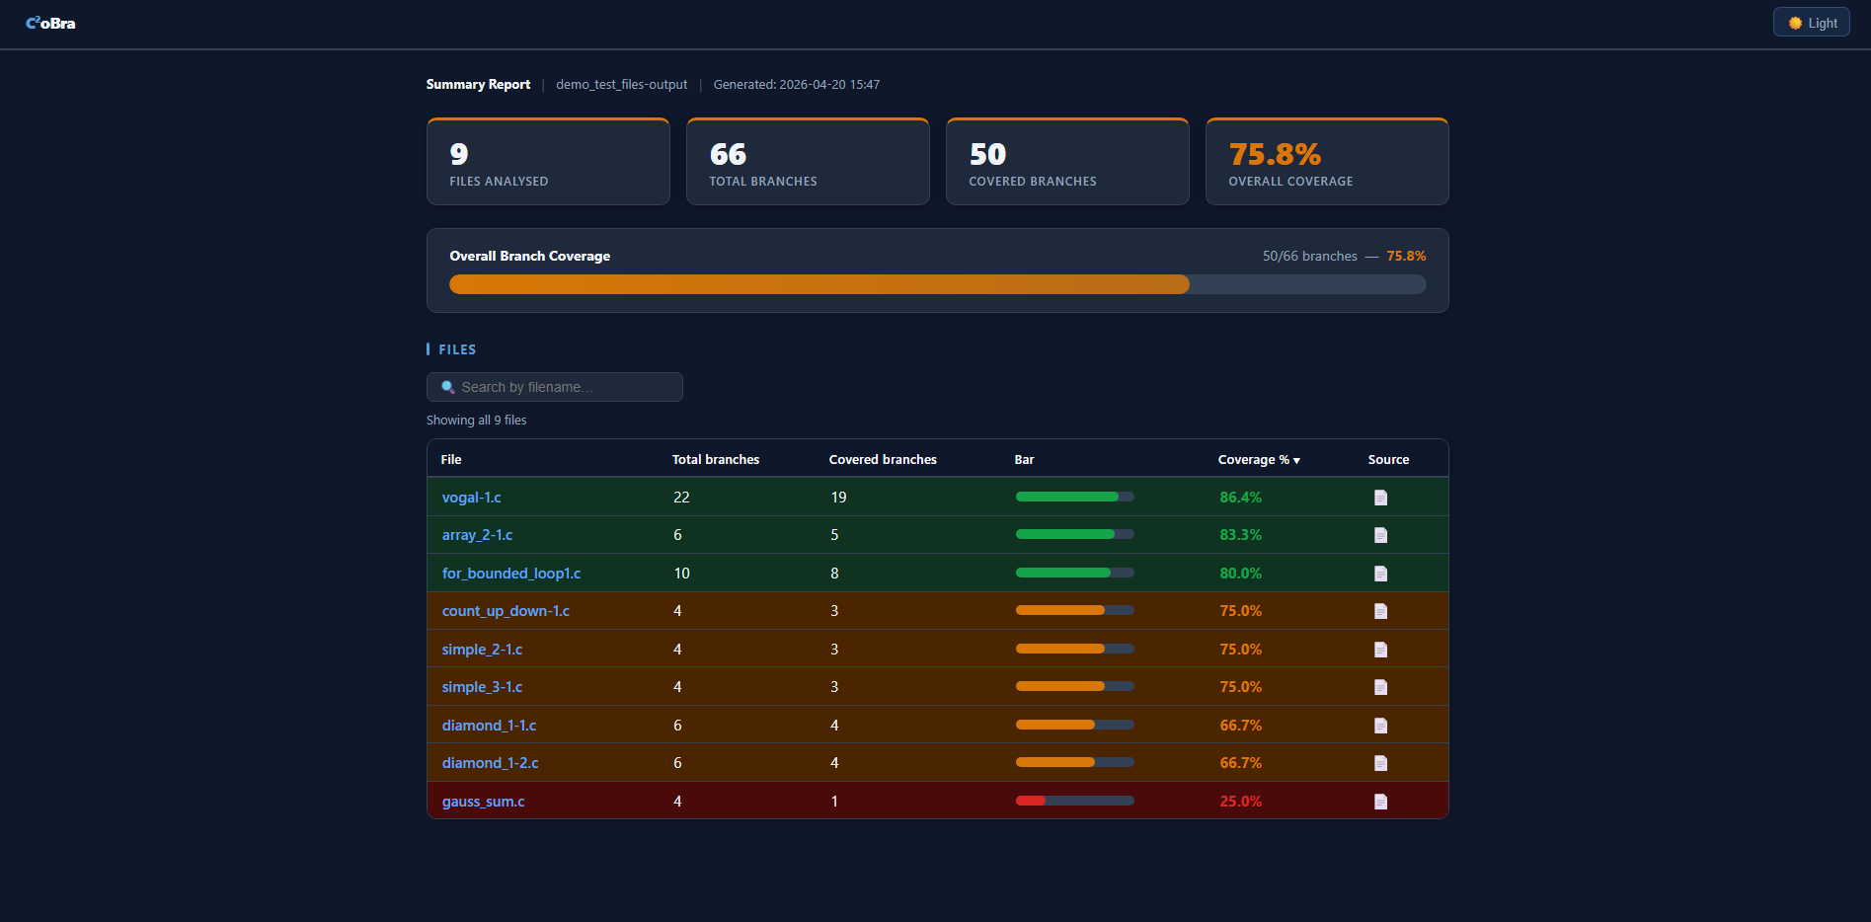The image size is (1871, 922).
Task: Click the CoBra logo
Action: [50, 22]
